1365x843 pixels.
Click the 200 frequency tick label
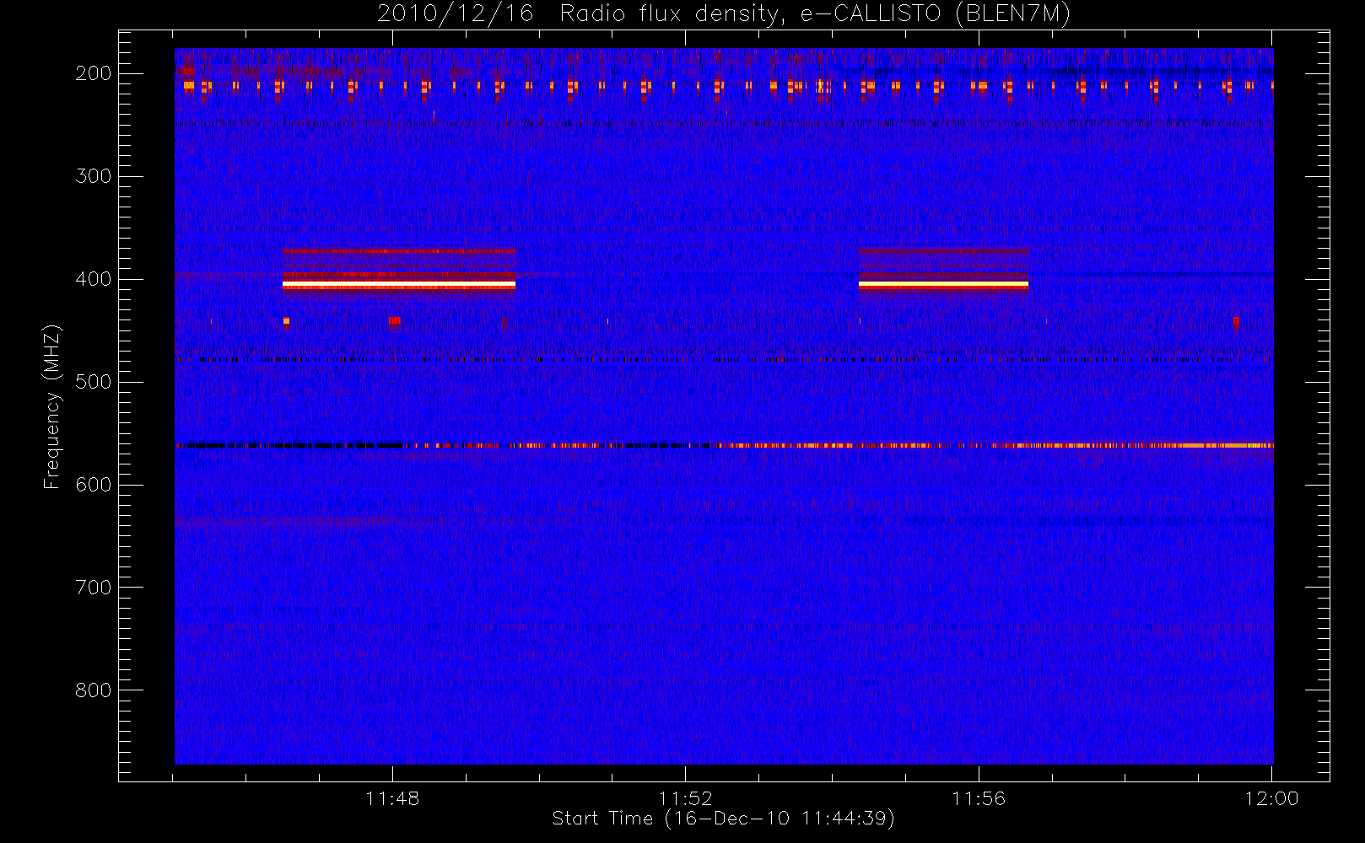pos(94,73)
